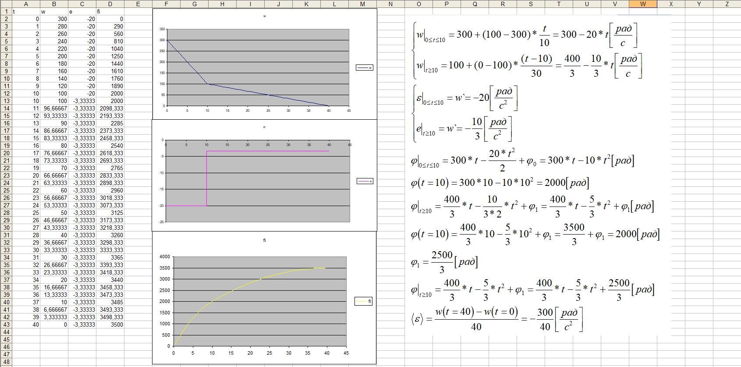Select the cell containing 1250
741x367 pixels.
pos(110,56)
